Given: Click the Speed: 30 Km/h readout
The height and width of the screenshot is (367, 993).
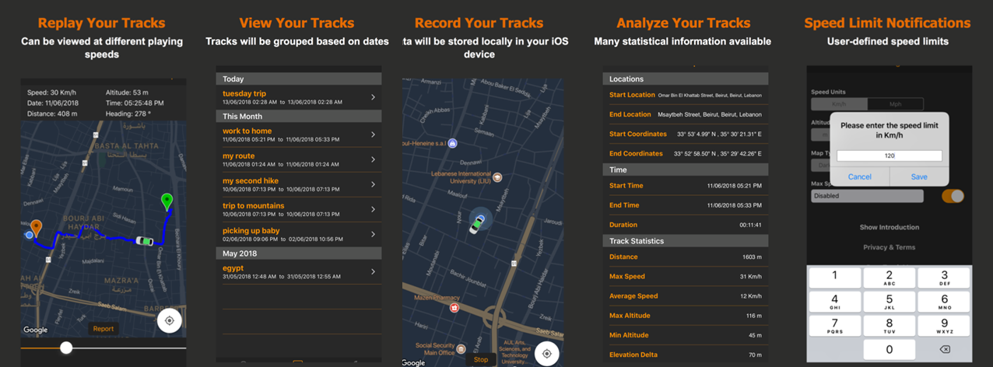Looking at the screenshot, I should [51, 93].
